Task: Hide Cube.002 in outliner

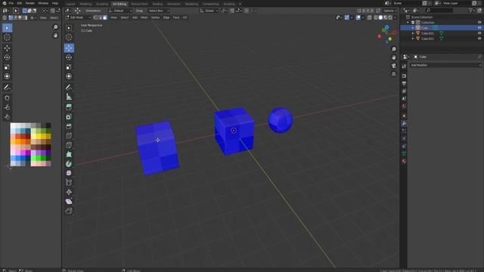Action: tap(479, 39)
